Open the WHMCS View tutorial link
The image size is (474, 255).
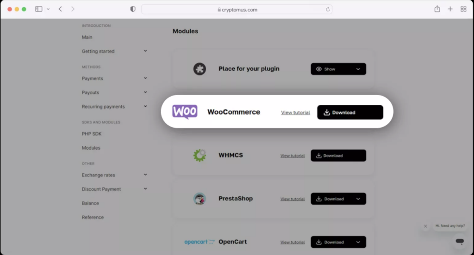(293, 156)
